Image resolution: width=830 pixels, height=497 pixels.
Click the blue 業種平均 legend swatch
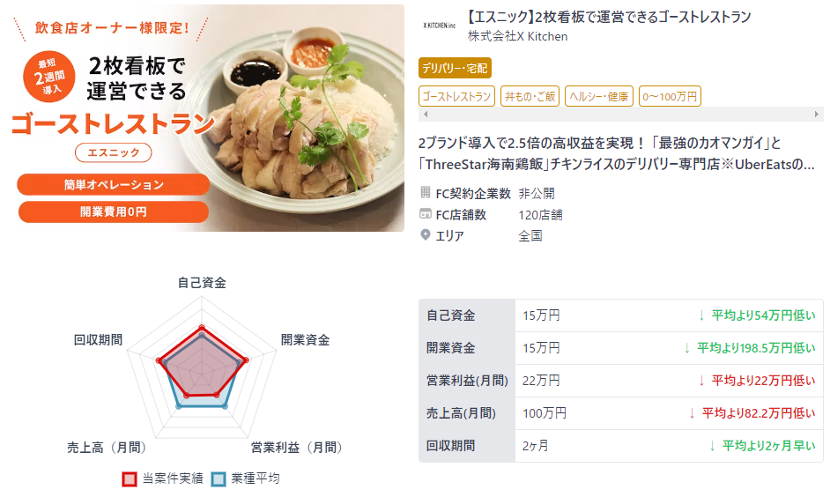point(219,478)
